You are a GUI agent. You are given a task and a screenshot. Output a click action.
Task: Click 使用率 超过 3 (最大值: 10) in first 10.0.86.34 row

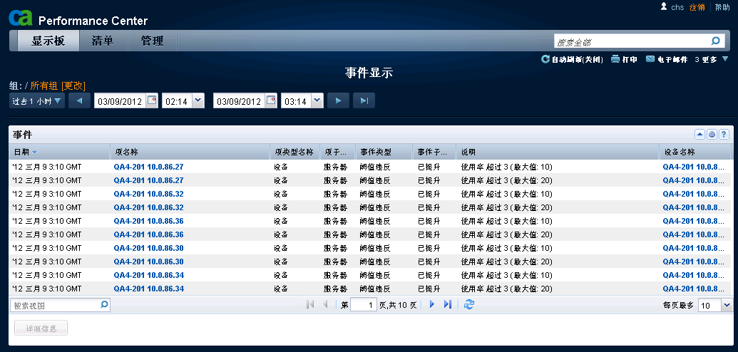tap(506, 275)
